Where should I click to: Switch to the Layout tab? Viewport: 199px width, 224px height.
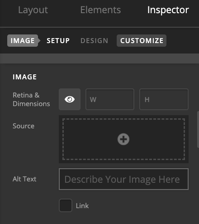coord(33,10)
